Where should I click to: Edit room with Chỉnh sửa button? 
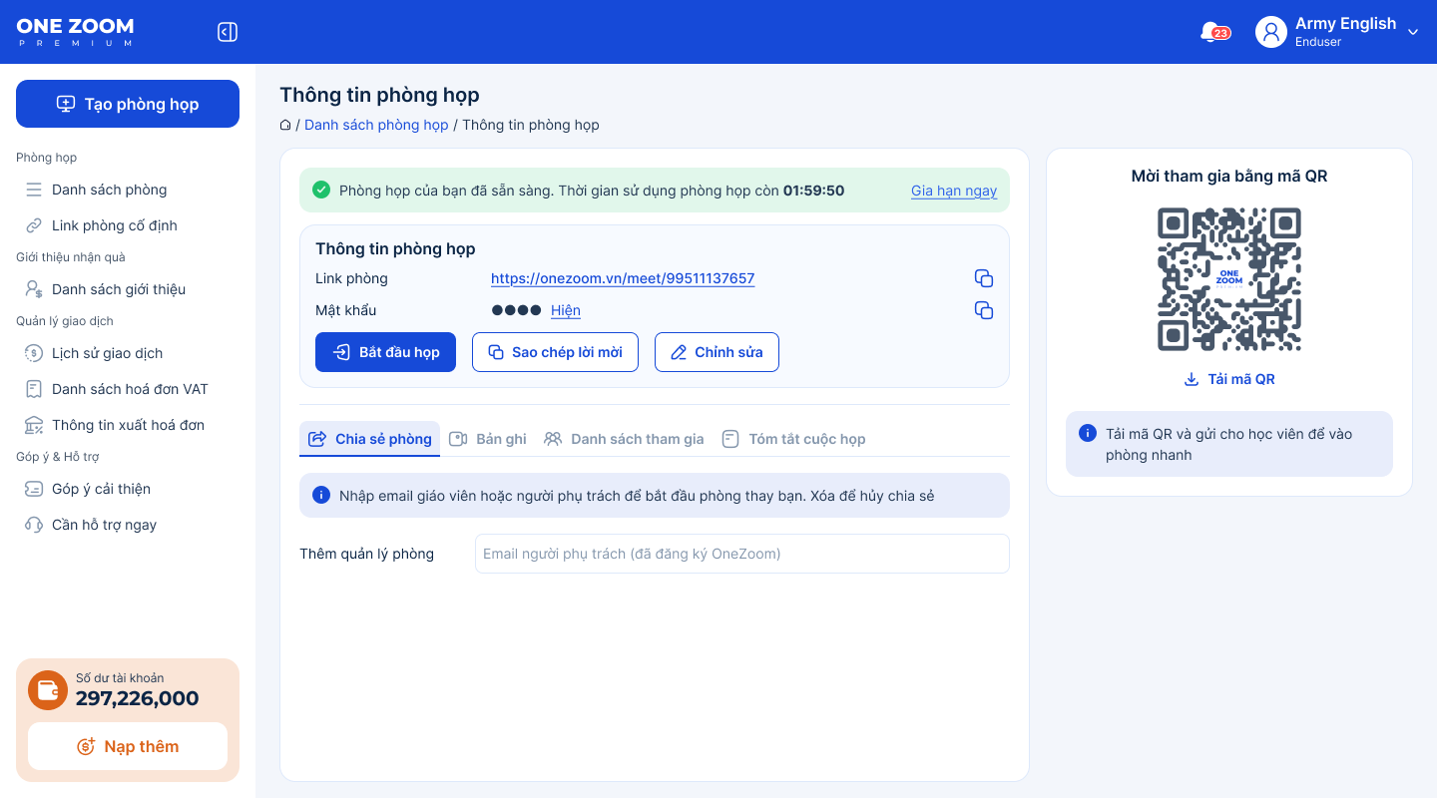pos(717,352)
